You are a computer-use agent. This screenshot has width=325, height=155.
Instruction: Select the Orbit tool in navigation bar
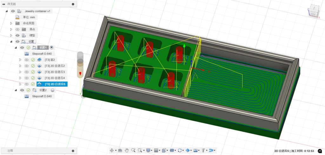click(112, 151)
